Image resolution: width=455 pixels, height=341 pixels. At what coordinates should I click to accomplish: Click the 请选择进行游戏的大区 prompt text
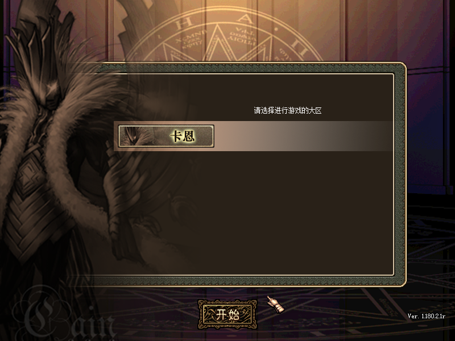pos(288,110)
